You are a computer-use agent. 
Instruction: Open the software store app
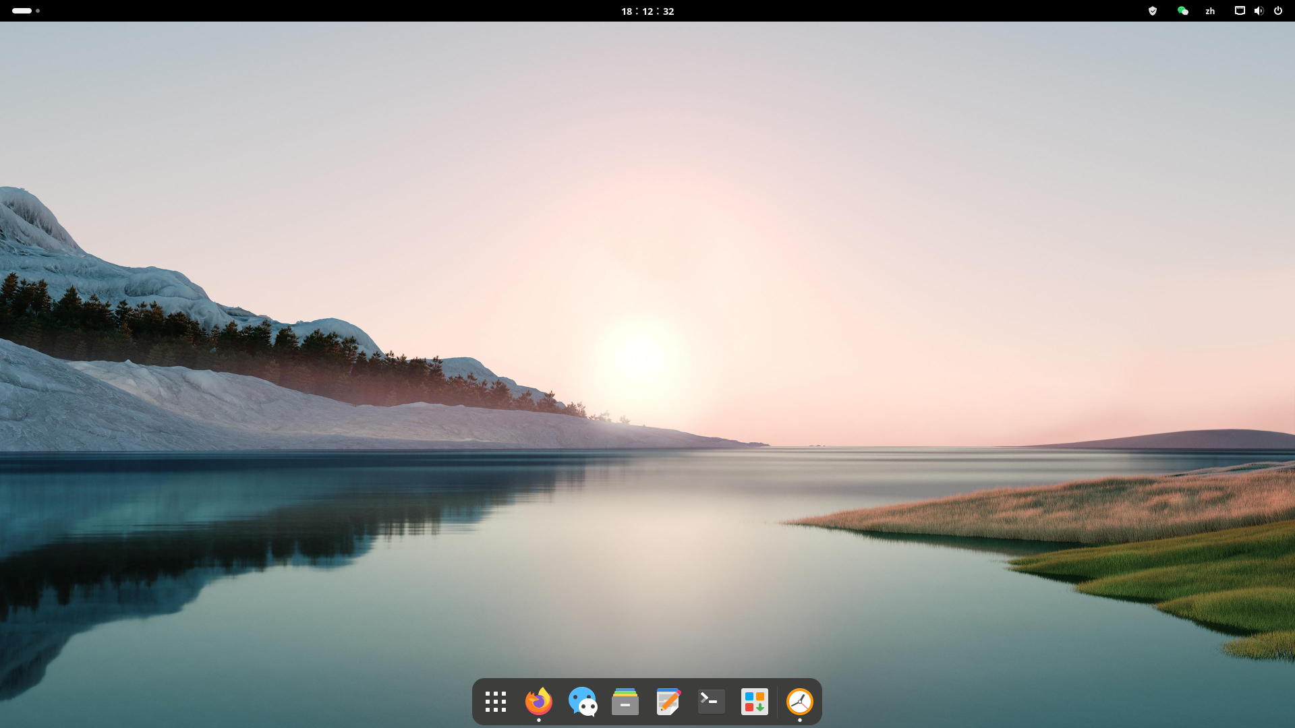pyautogui.click(x=755, y=702)
